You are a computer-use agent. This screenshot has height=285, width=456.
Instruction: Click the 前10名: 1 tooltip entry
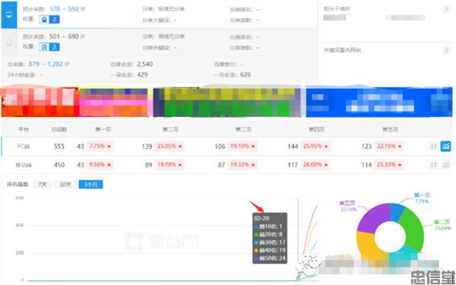(268, 226)
